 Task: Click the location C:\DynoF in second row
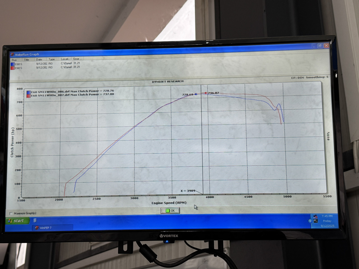tap(66, 67)
